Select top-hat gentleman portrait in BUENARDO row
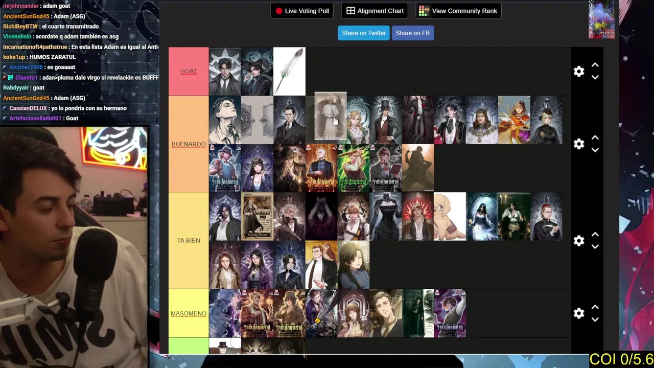This screenshot has height=368, width=654. [x=386, y=120]
